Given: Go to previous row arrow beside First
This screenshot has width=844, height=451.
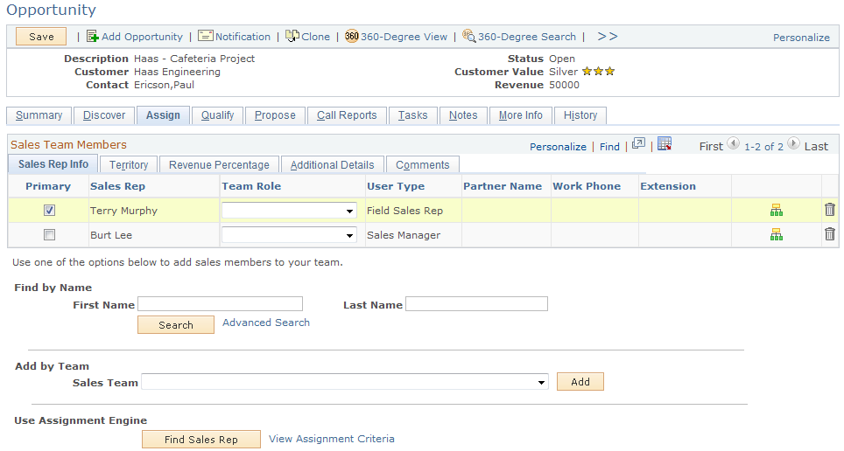Looking at the screenshot, I should pyautogui.click(x=733, y=143).
